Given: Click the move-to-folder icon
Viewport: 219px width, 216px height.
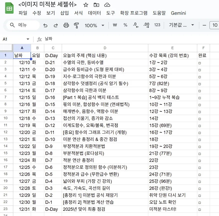Looking at the screenshot, I should click(x=96, y=5).
